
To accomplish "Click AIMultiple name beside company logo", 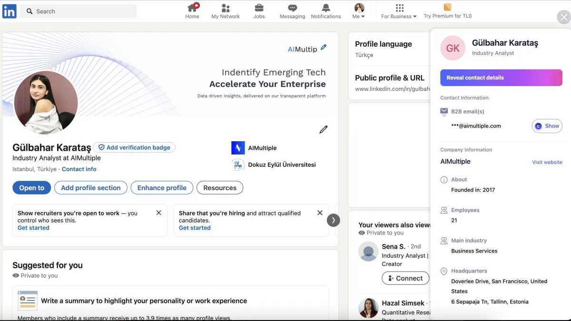I will point(262,148).
